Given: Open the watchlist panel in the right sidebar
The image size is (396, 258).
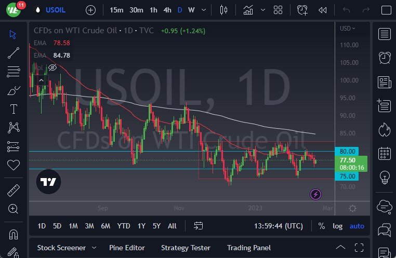Looking at the screenshot, I should click(385, 34).
